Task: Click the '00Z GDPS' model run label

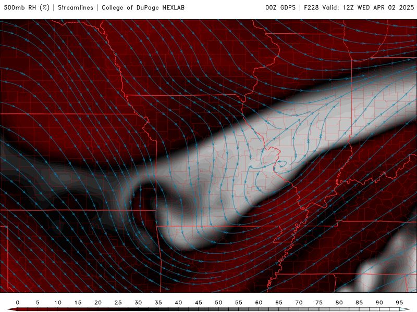Action: pos(280,7)
